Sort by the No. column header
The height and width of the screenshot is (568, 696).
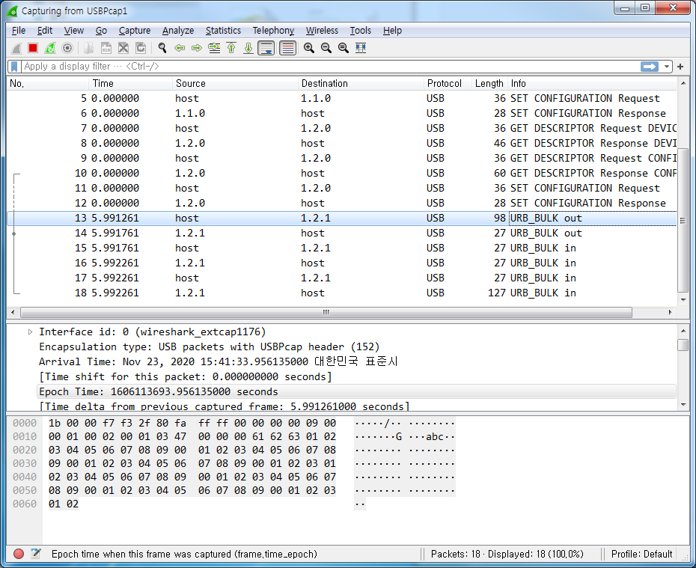point(47,83)
